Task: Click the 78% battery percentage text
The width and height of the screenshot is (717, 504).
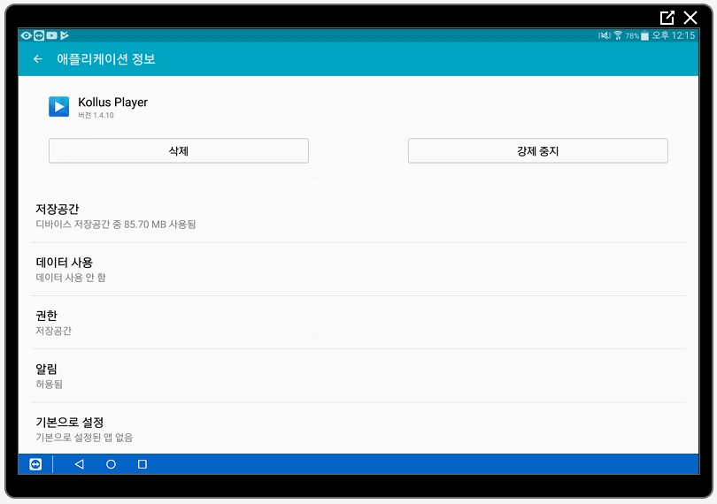Action: pyautogui.click(x=632, y=36)
